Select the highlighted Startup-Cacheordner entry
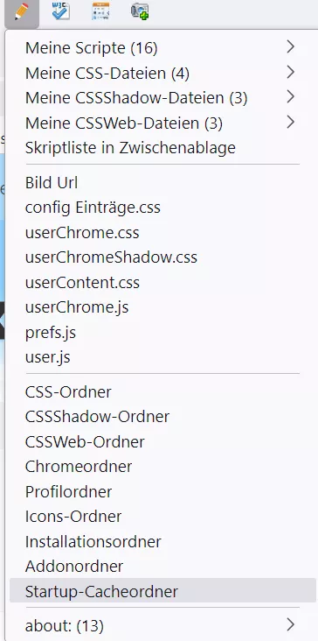Screen dimensions: 318x641 pyautogui.click(x=162, y=592)
